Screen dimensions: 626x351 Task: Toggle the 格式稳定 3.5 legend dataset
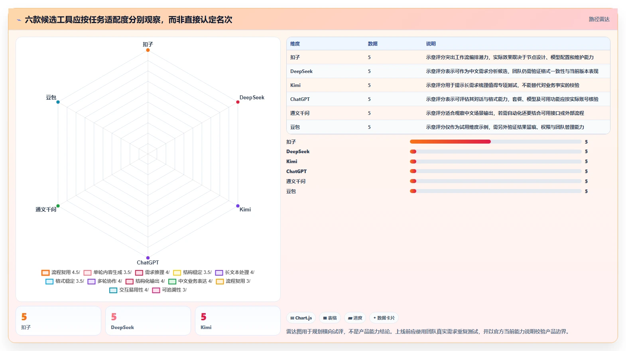(65, 281)
